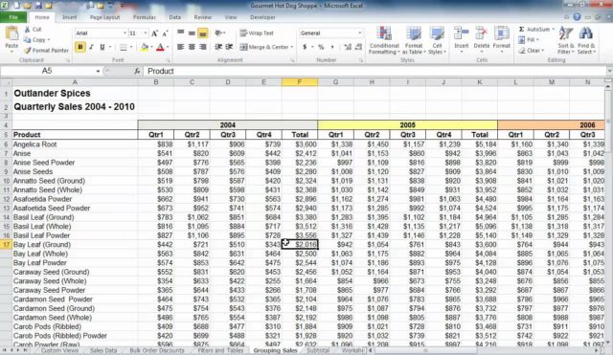Open the Arial font name dropdown
The height and width of the screenshot is (355, 613).
click(x=125, y=33)
